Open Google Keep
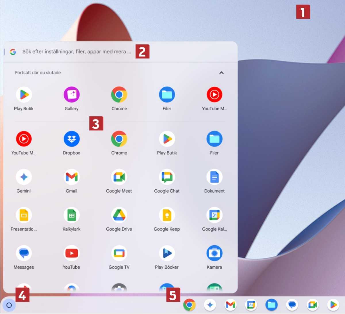This screenshot has height=314, width=345. 167,215
